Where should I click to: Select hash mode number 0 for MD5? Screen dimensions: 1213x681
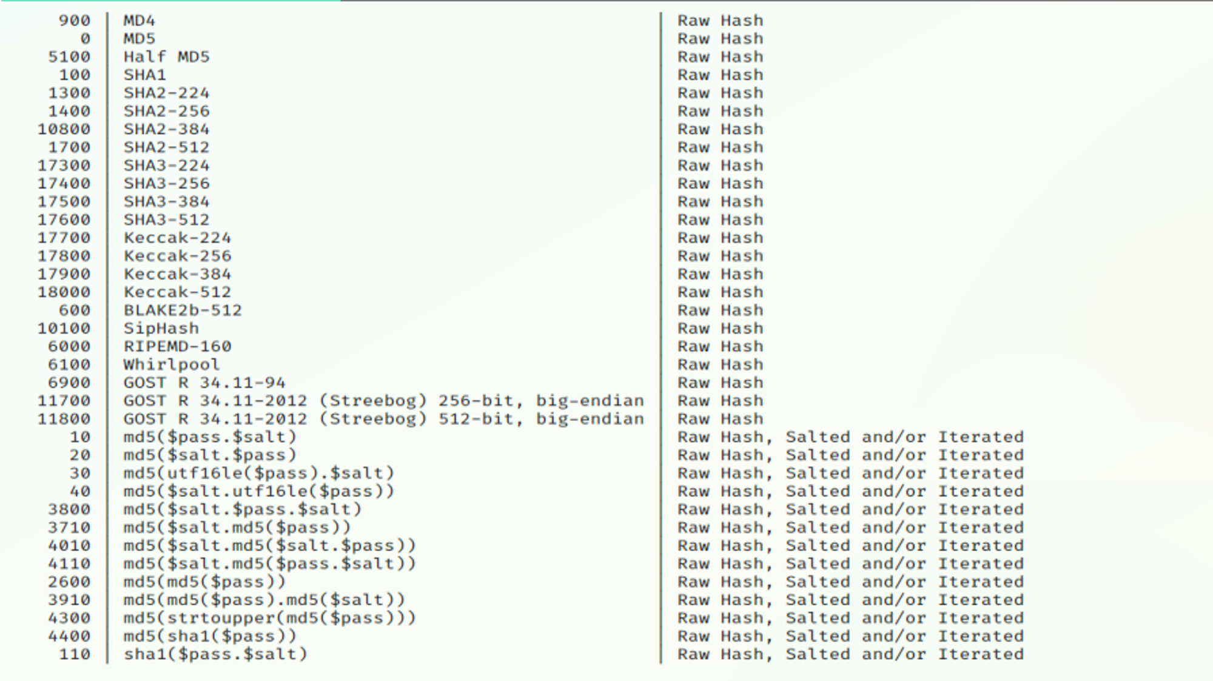tap(85, 39)
